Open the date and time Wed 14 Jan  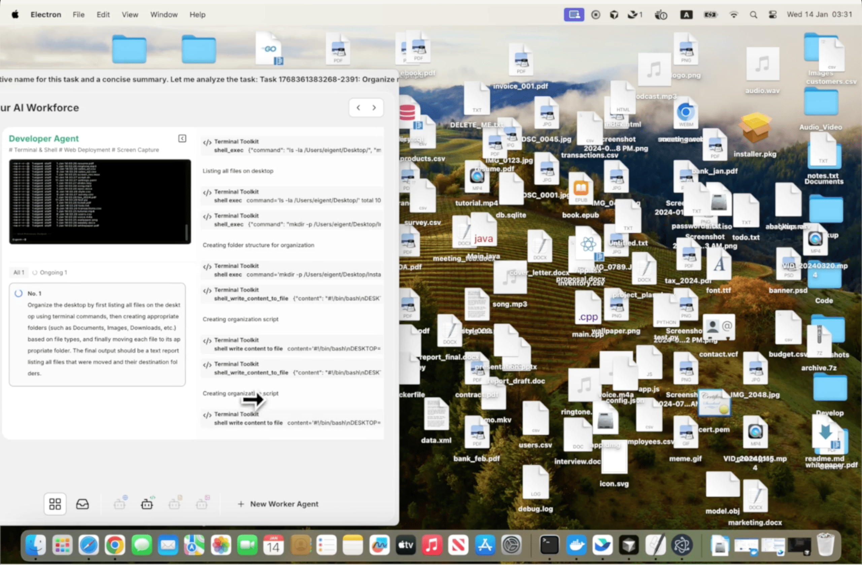(x=819, y=14)
